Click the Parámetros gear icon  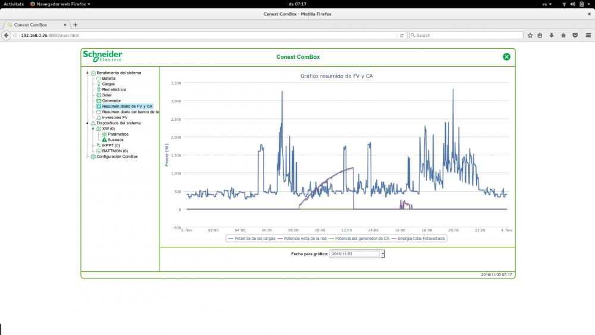point(104,134)
